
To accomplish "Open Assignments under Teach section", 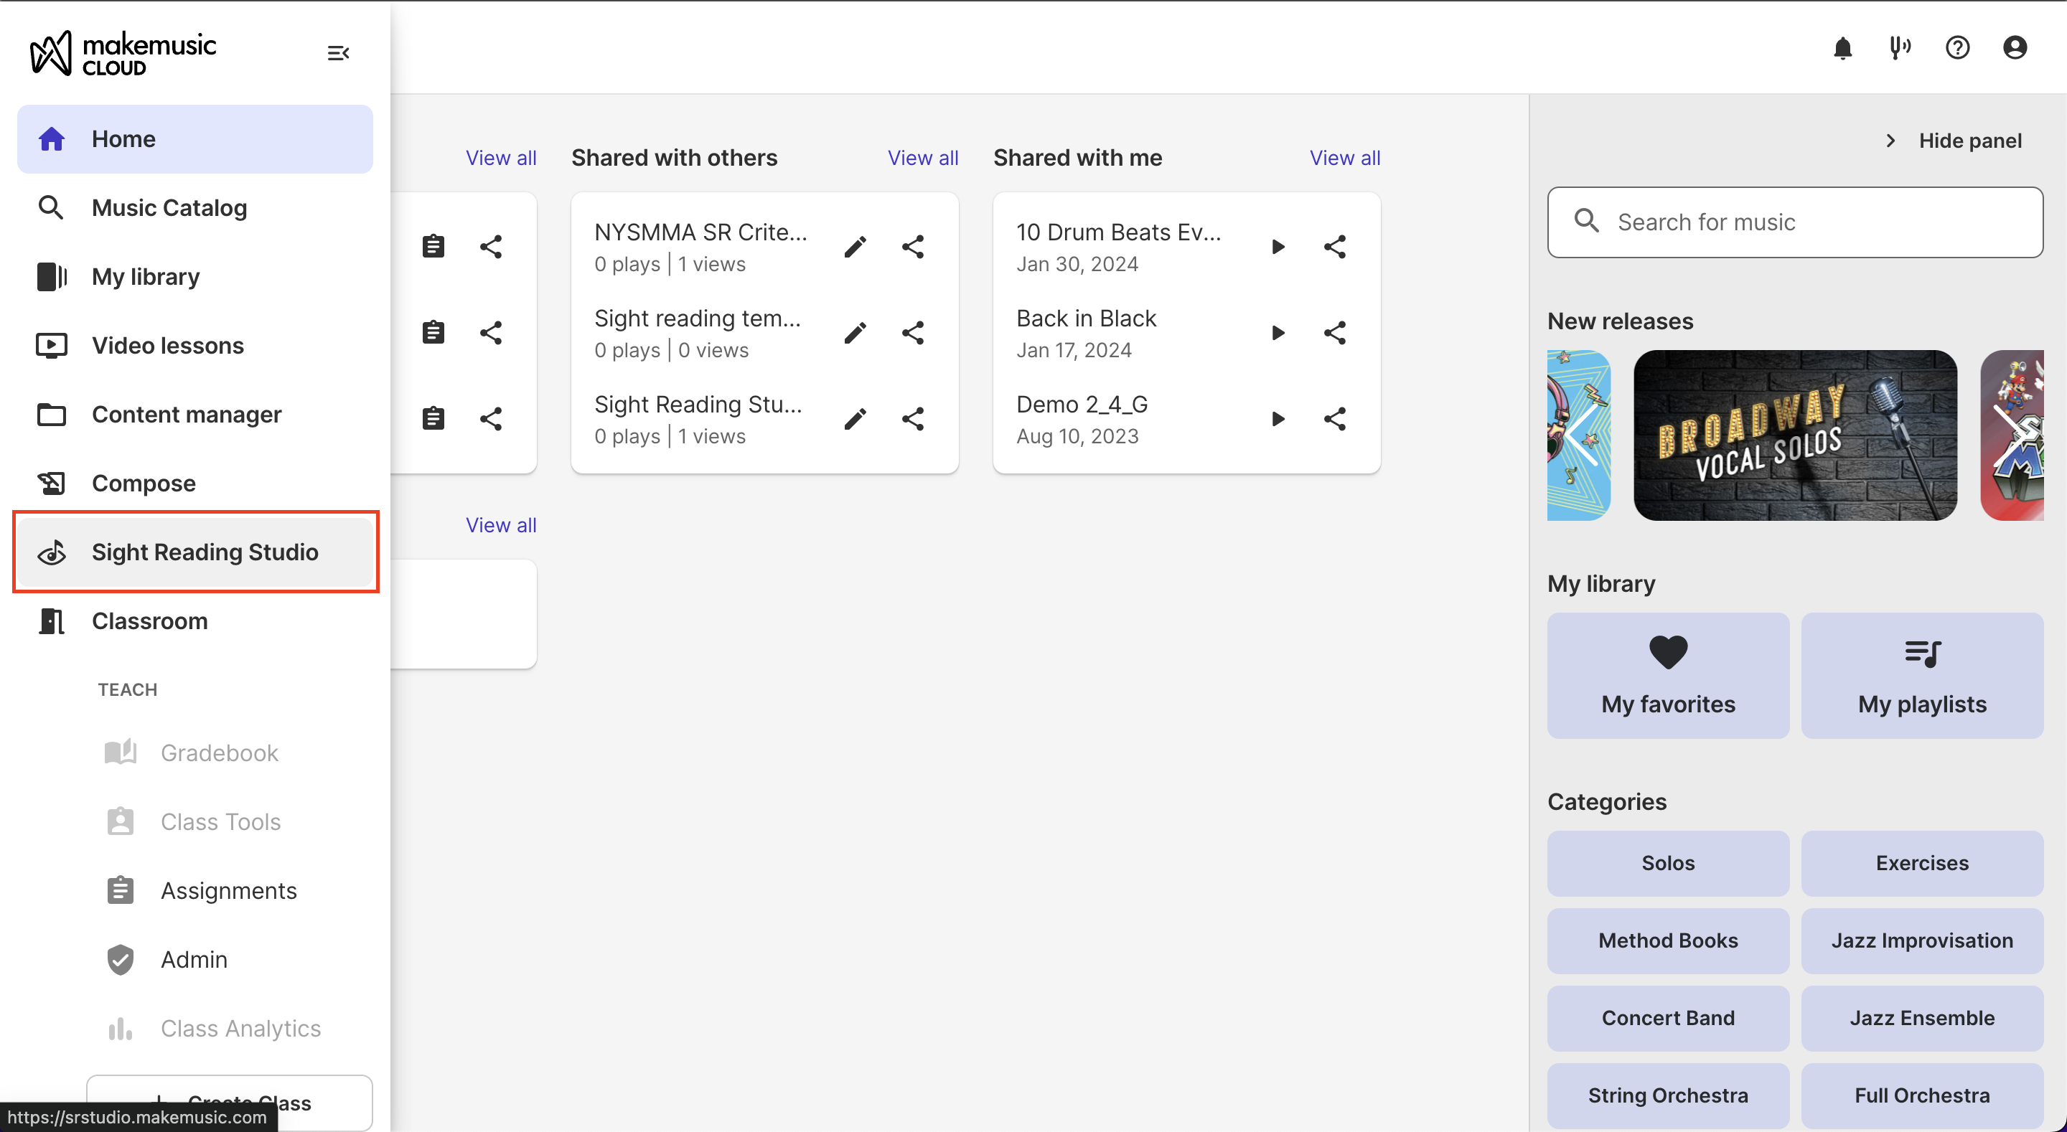I will click(228, 890).
